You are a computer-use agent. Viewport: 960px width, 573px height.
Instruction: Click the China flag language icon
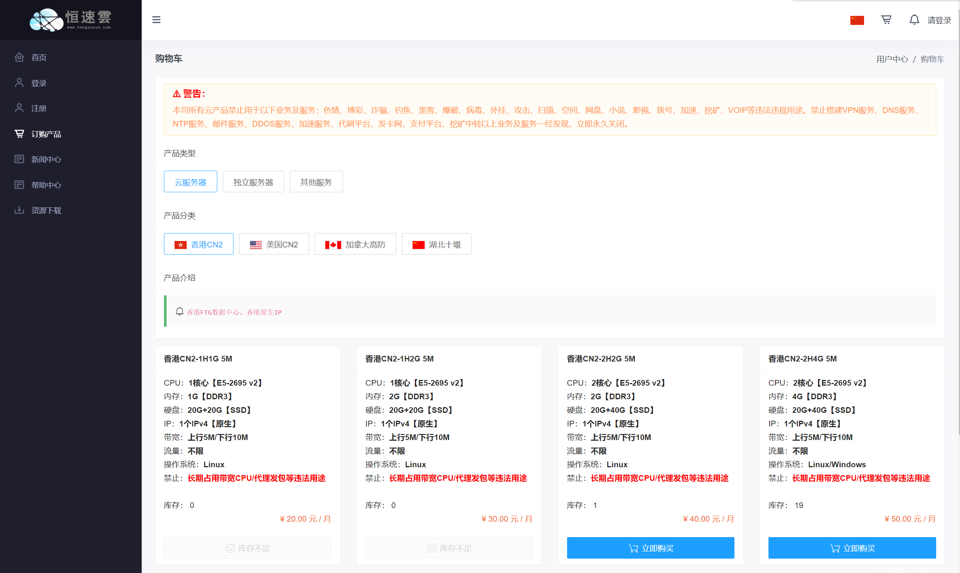click(x=856, y=20)
